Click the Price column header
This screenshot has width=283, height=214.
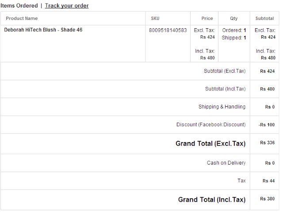coord(207,19)
